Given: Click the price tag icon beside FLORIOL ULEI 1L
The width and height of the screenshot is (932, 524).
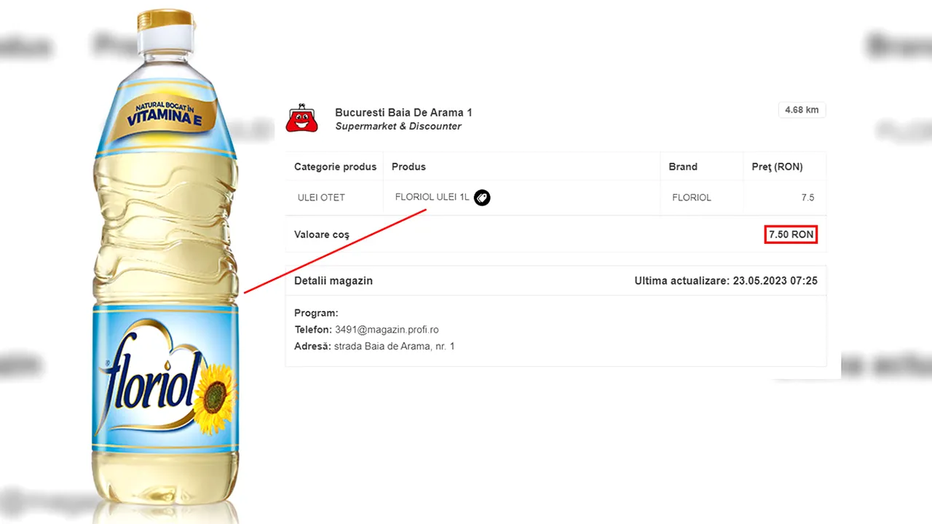Looking at the screenshot, I should click(x=482, y=197).
